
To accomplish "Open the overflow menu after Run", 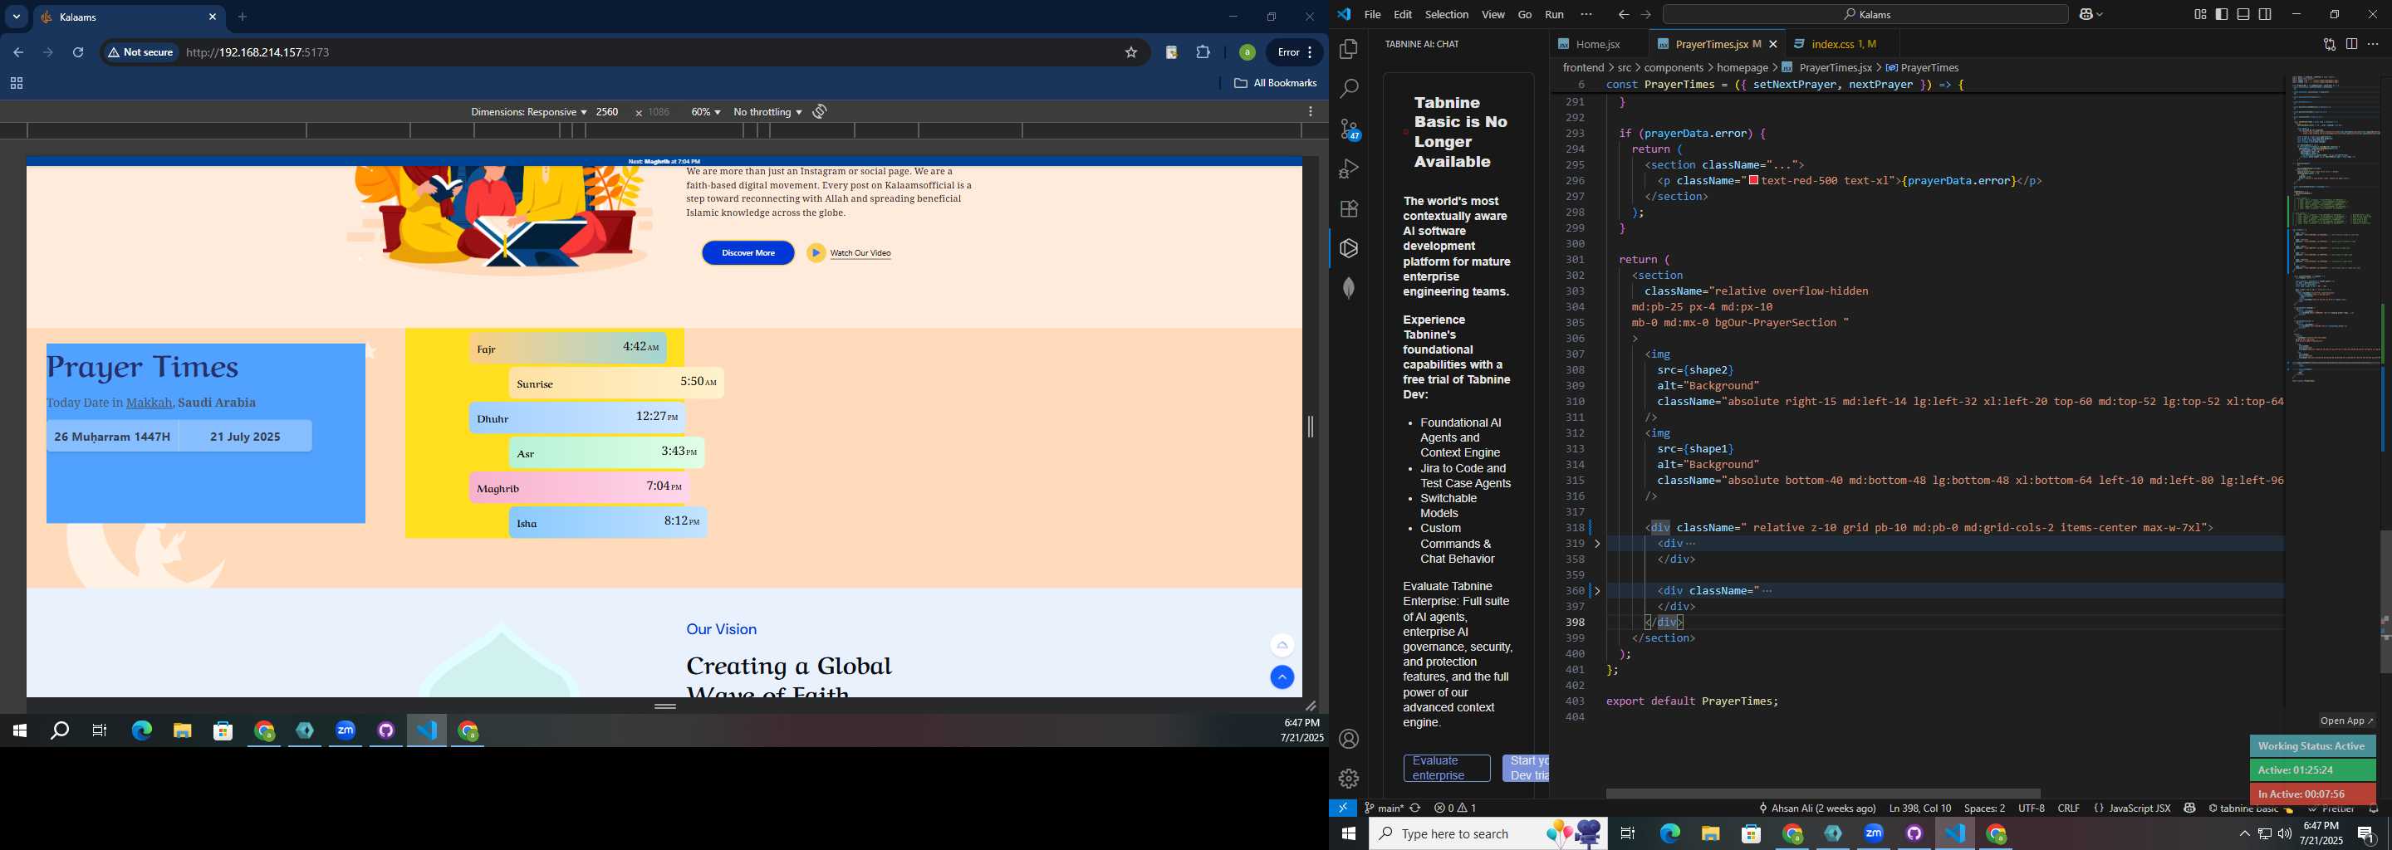I will click(1586, 15).
